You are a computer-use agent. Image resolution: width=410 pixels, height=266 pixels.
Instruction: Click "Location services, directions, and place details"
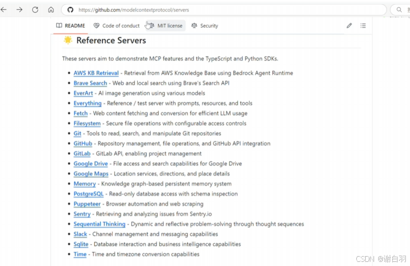(x=172, y=174)
